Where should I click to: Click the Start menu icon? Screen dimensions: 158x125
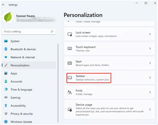tap(70, 63)
